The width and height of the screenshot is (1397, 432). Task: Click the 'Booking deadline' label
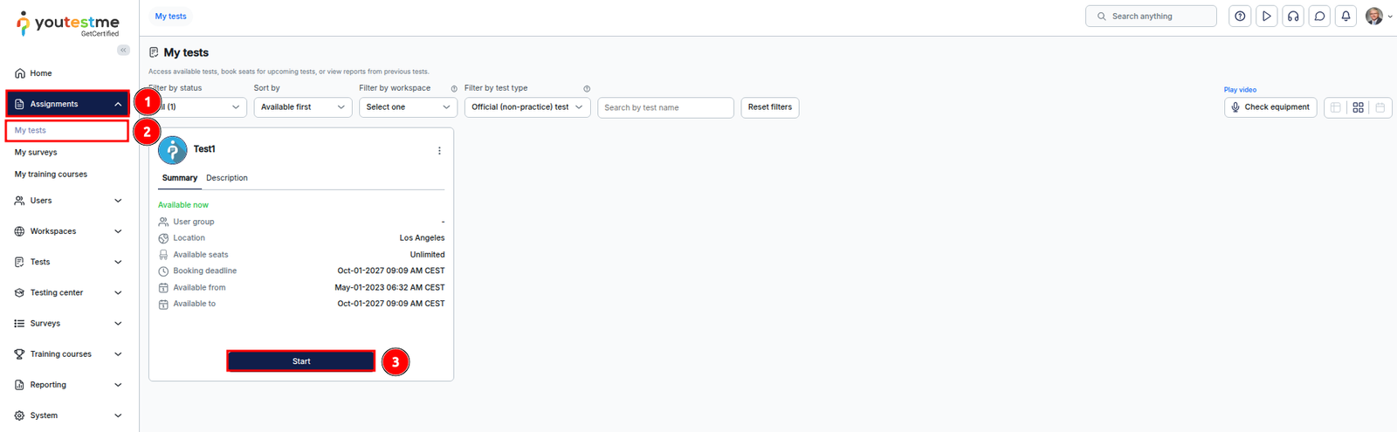pos(205,271)
